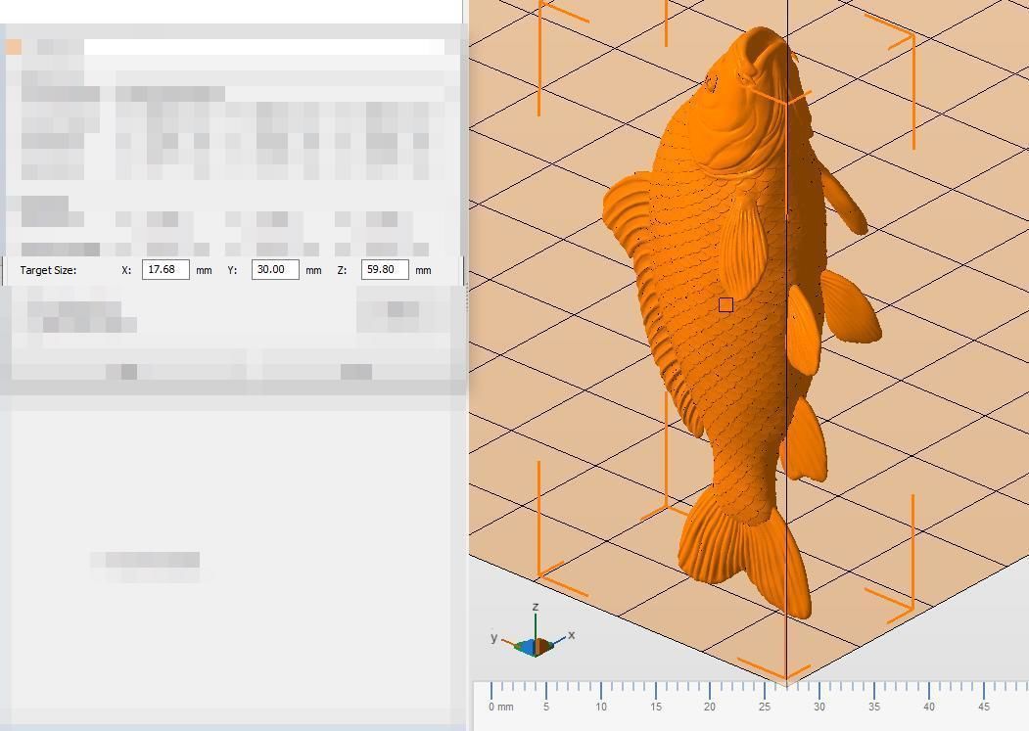Screen dimensions: 1029x731
Task: Click the XYZ axis orientation gizmo
Action: pos(534,632)
